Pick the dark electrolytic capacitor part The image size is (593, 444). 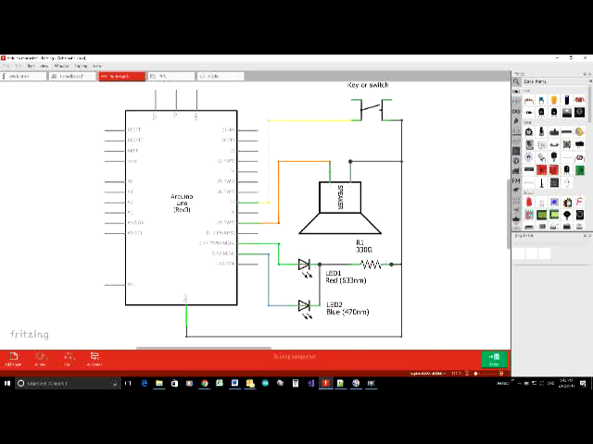(566, 100)
